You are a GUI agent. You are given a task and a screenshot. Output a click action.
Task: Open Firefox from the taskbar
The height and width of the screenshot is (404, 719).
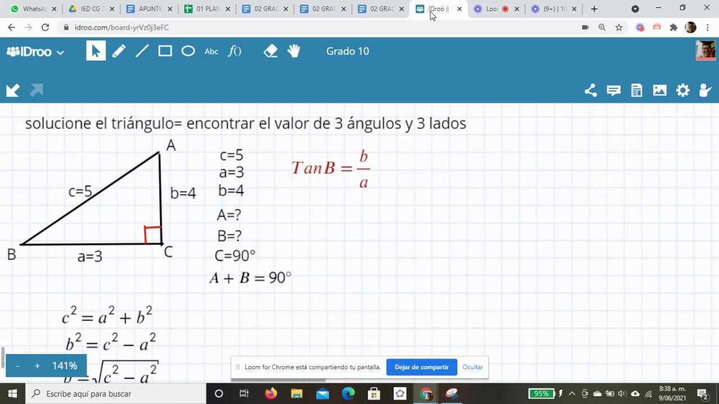coord(271,394)
